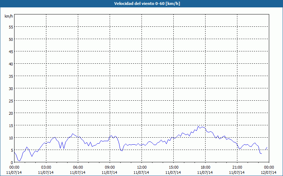The height and width of the screenshot is (176, 283).
Task: Click the y-axis value '35'
Action: (11, 76)
